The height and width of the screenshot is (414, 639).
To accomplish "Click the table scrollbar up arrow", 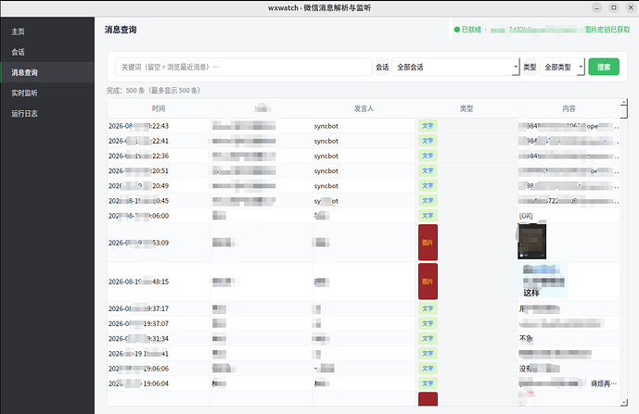I will (624, 102).
